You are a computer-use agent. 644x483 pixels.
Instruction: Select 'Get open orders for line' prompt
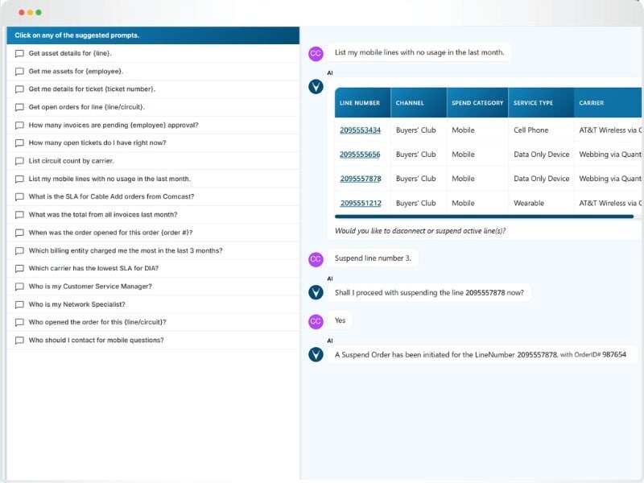[x=86, y=107]
